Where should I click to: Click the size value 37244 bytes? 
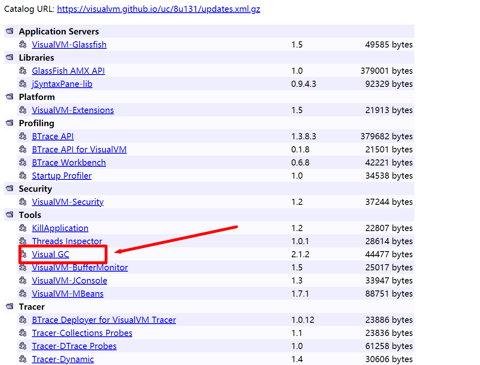point(389,202)
